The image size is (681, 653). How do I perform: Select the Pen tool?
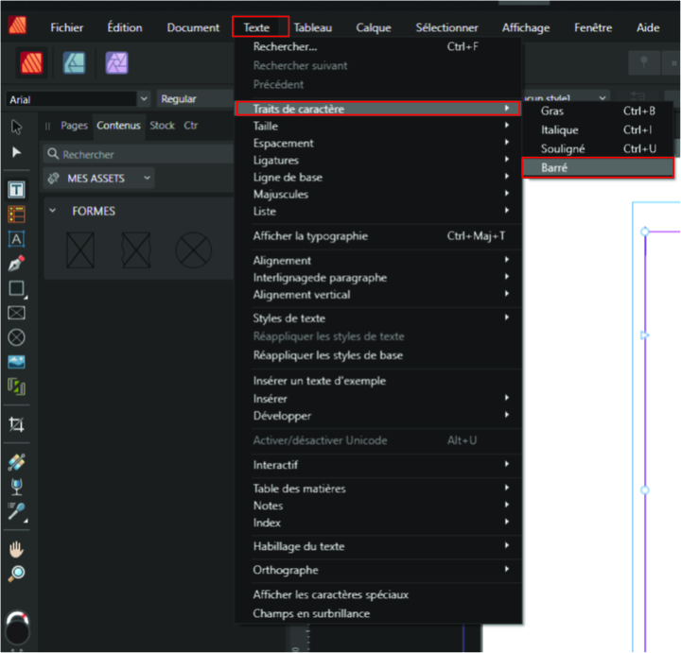tap(16, 264)
